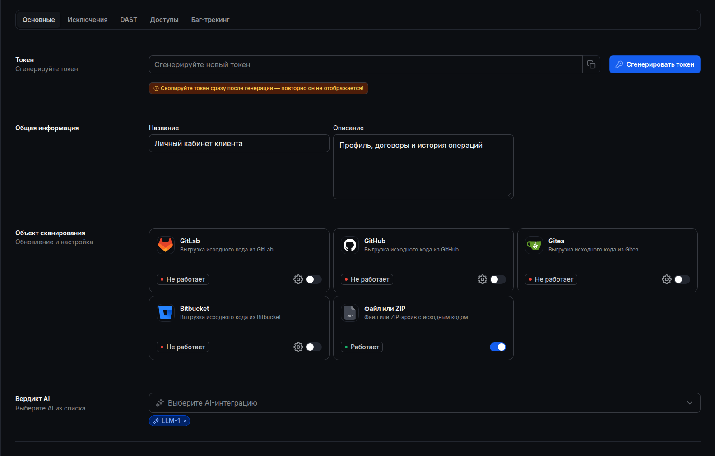Expand the Выберите AI-интеграцию dropdown
This screenshot has width=715, height=456.
click(424, 403)
